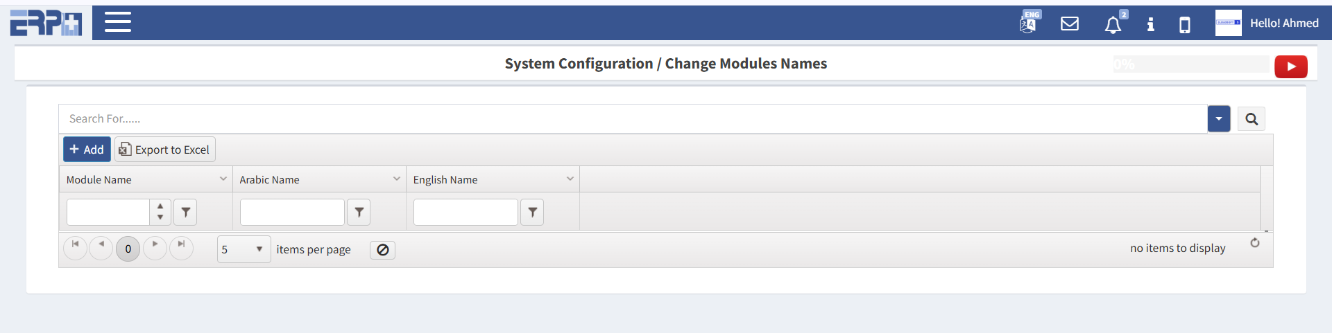Screen dimensions: 1332x333
Task: Apply the Arabic Name column filter
Action: point(359,213)
